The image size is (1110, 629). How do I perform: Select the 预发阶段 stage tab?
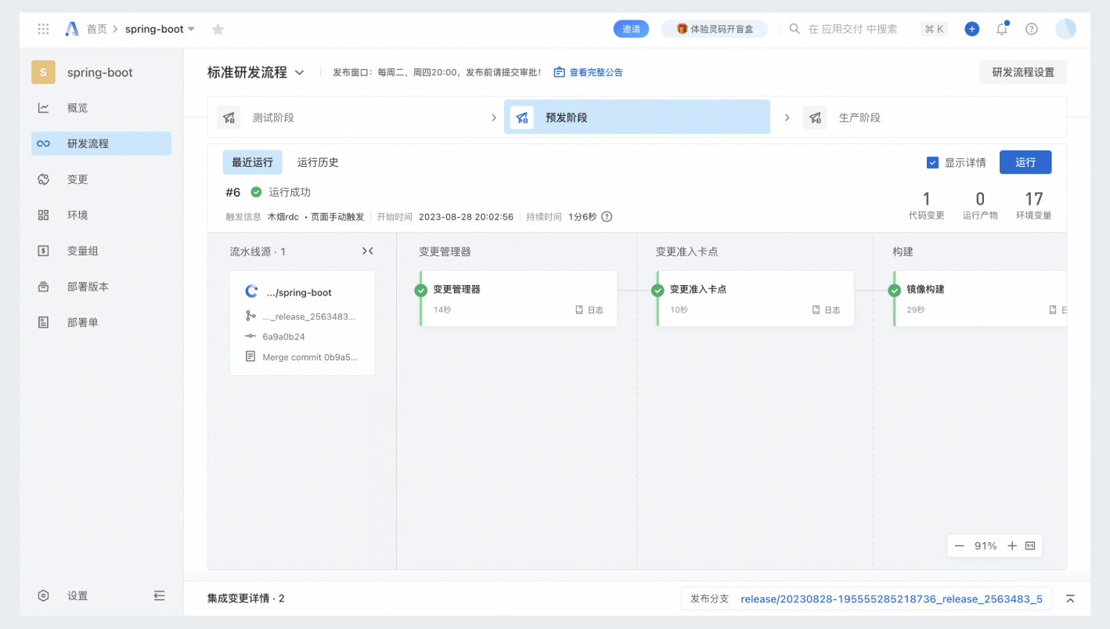[637, 117]
